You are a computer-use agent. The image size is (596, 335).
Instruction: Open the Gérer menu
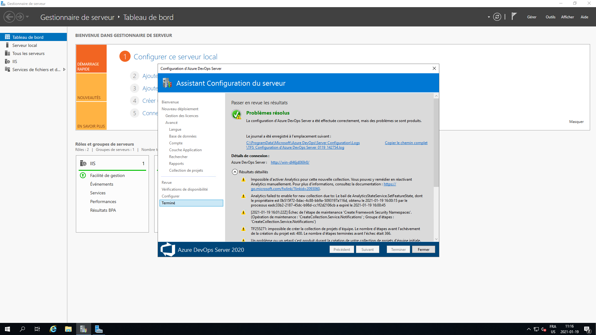(531, 17)
